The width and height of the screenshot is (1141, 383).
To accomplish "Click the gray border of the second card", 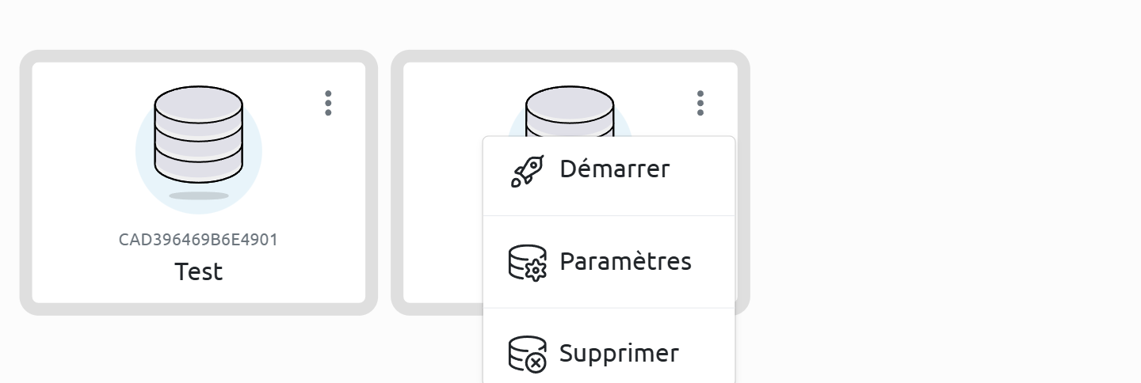I will [397, 182].
